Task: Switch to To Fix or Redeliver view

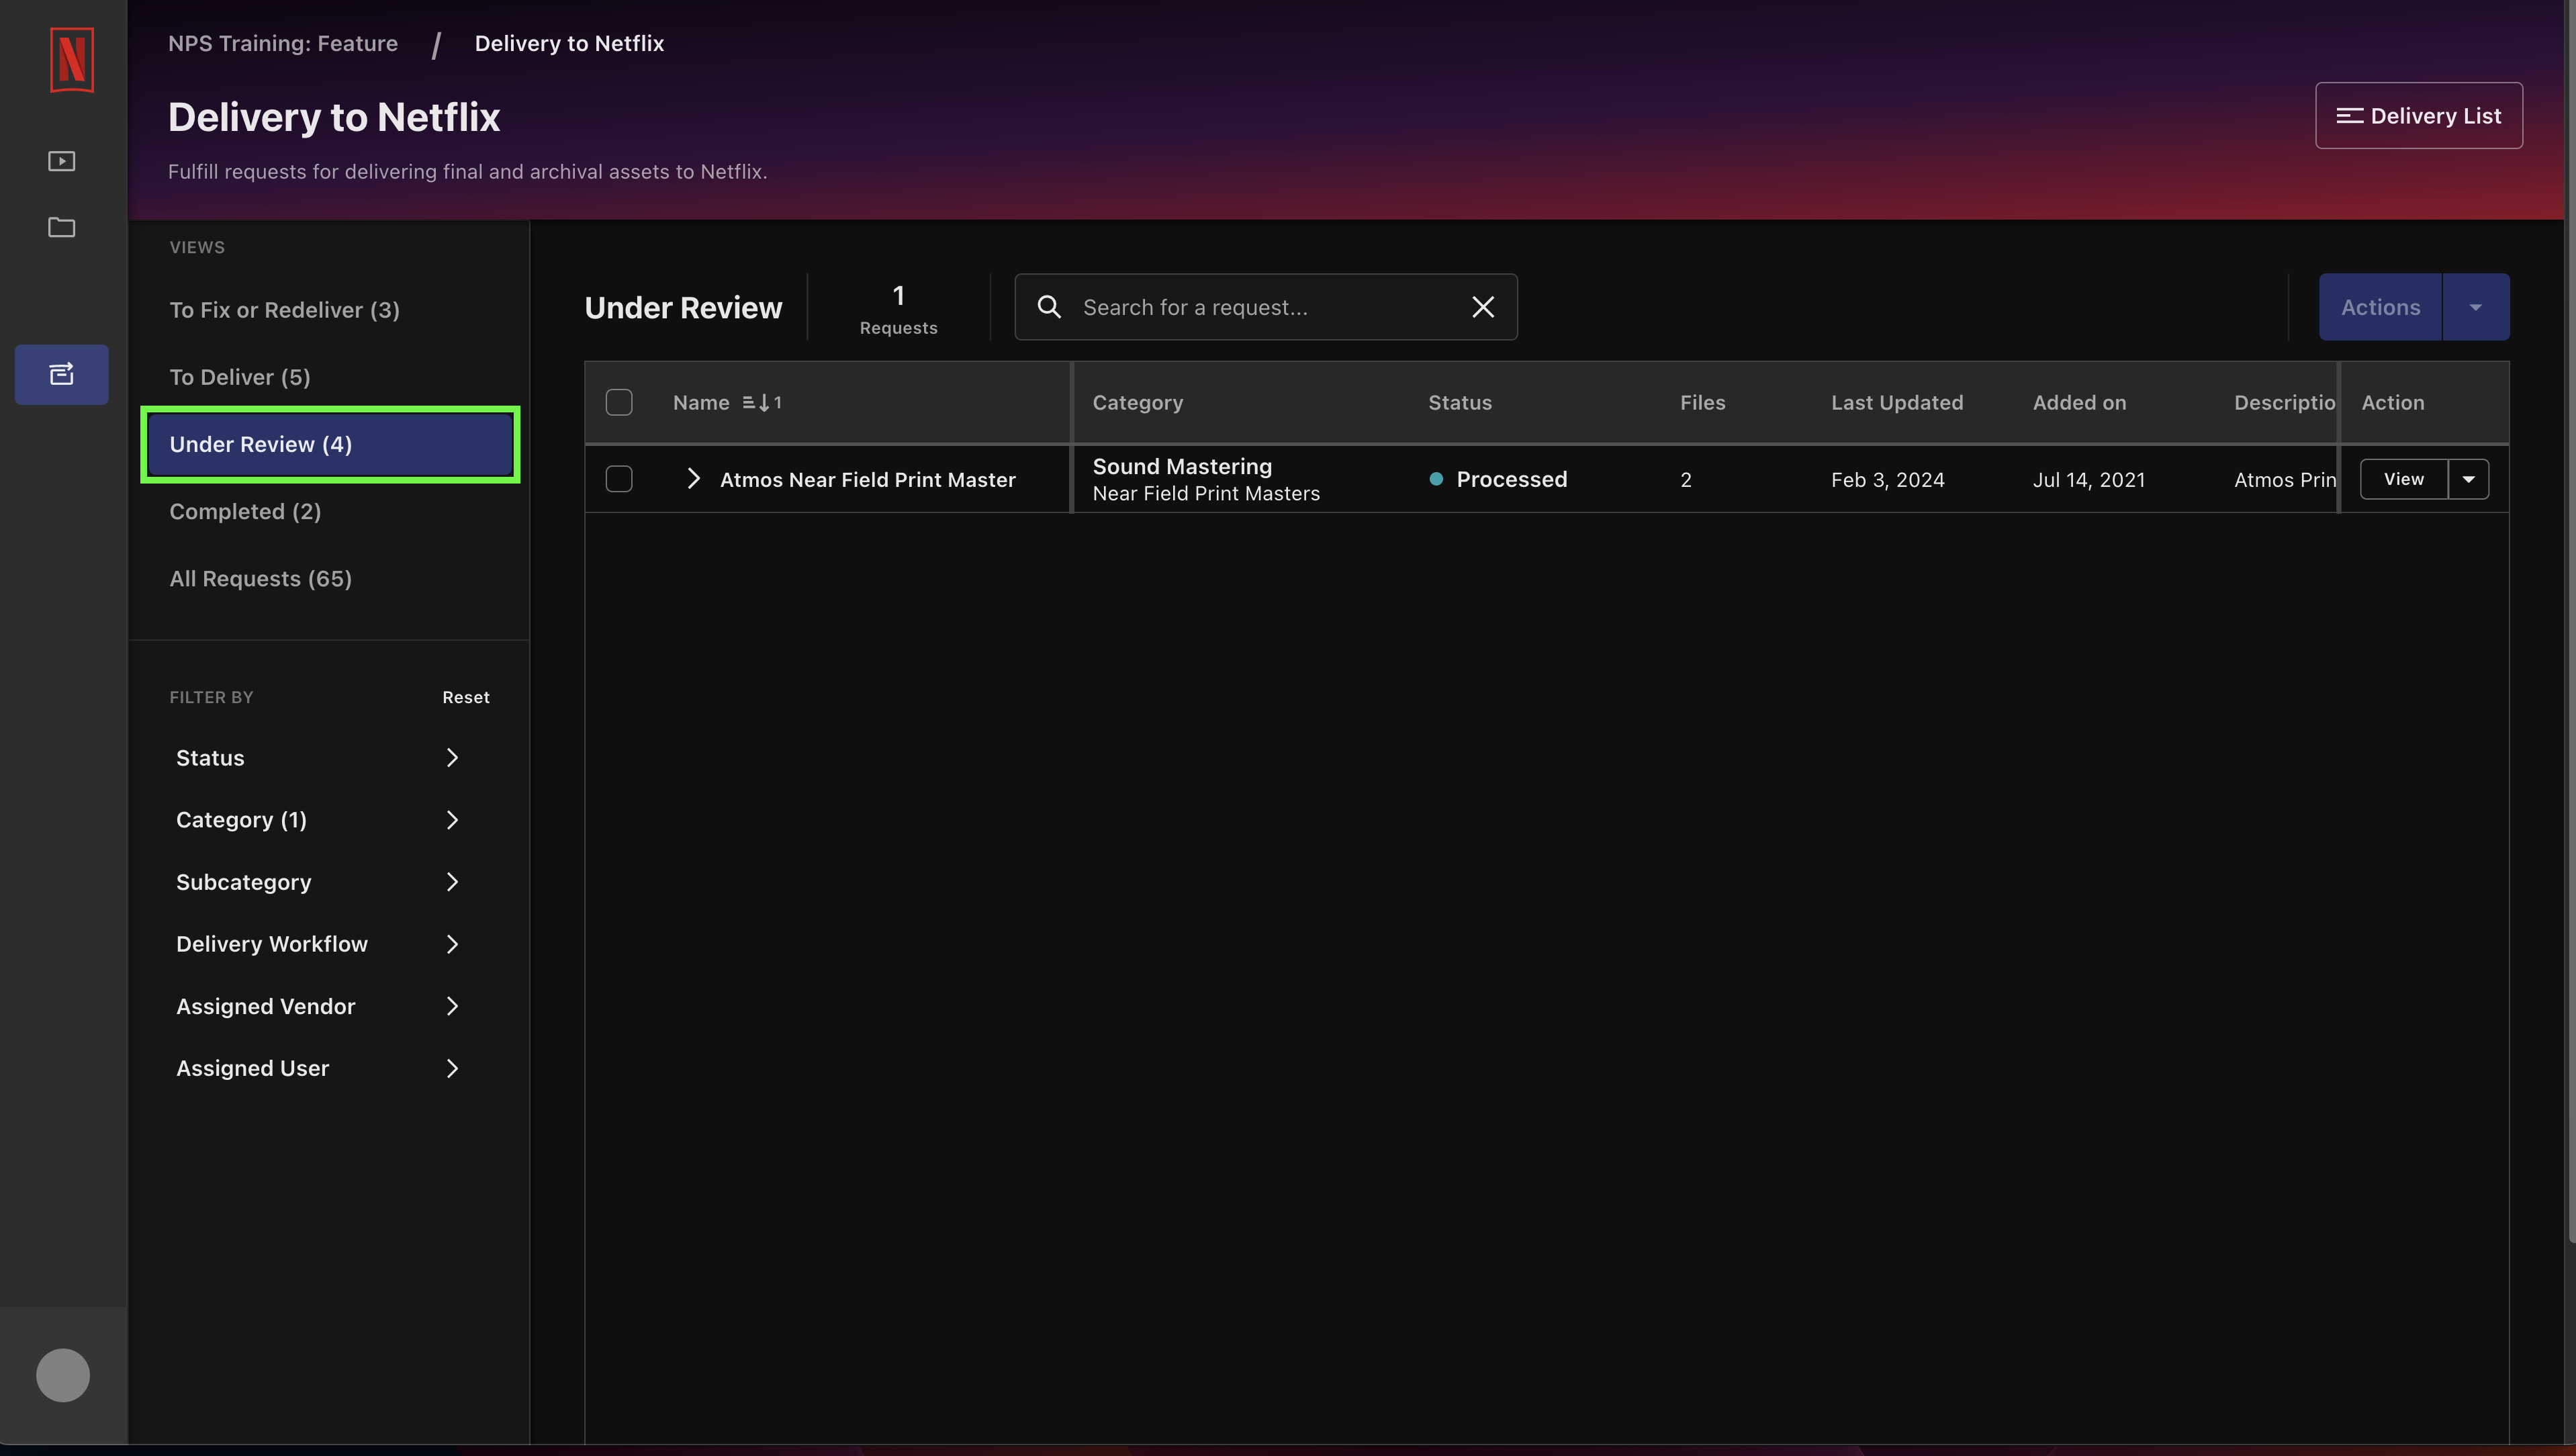Action: tap(285, 310)
